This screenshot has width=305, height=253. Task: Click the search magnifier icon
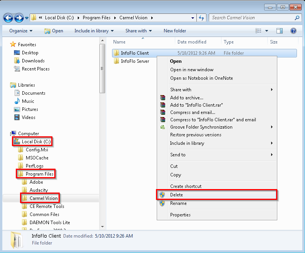pyautogui.click(x=297, y=18)
